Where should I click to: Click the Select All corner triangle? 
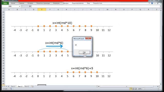(3, 9)
